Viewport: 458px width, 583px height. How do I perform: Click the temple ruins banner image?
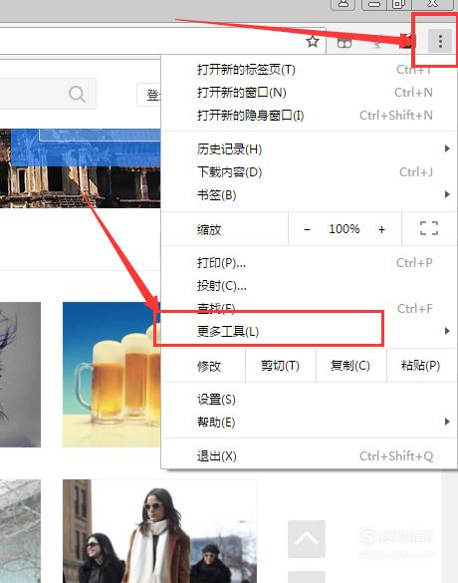pyautogui.click(x=81, y=168)
